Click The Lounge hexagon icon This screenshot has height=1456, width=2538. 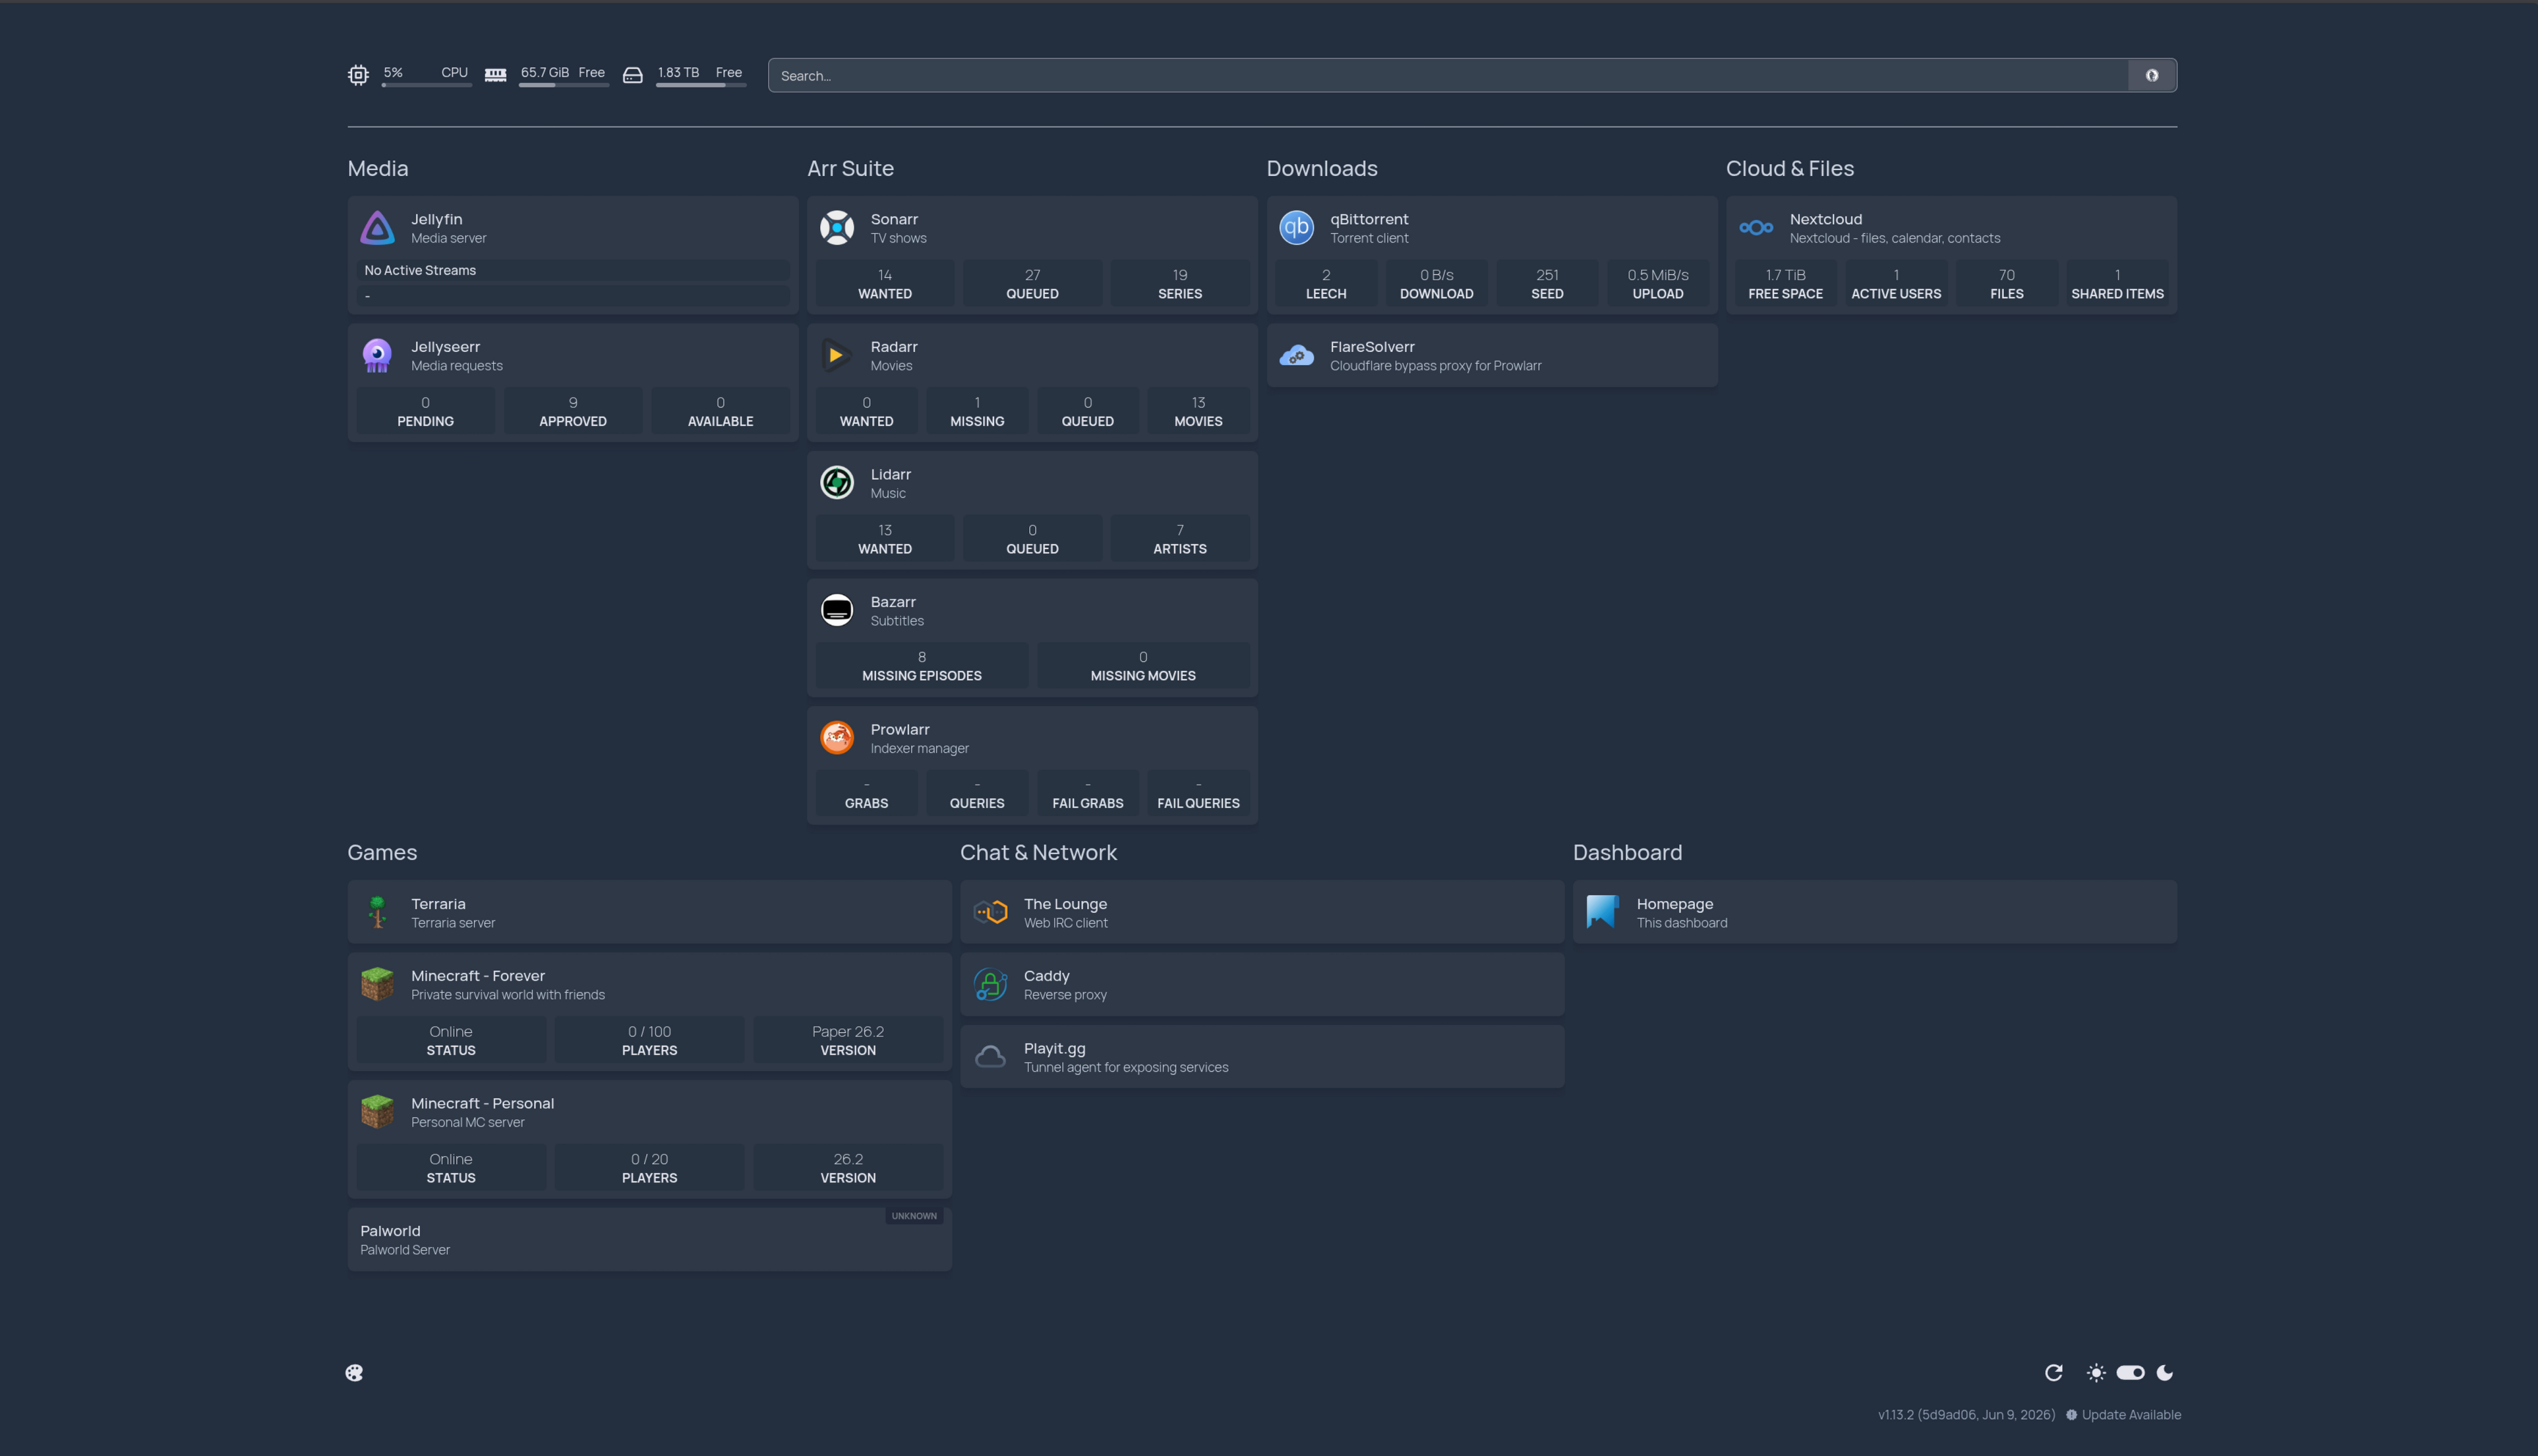click(x=990, y=912)
